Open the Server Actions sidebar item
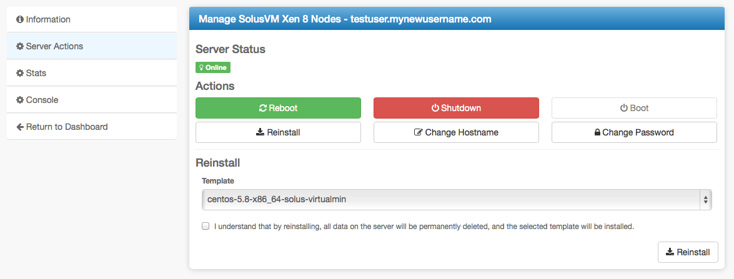 tap(54, 46)
